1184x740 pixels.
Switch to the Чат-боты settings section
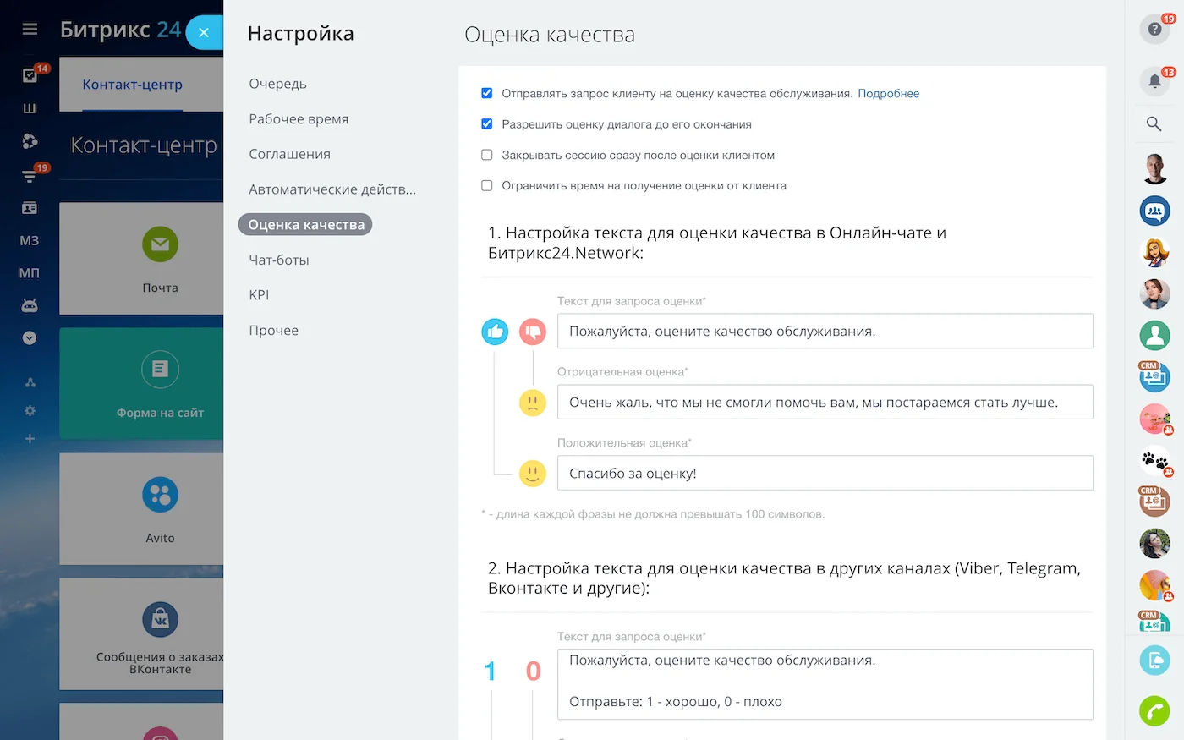point(281,260)
